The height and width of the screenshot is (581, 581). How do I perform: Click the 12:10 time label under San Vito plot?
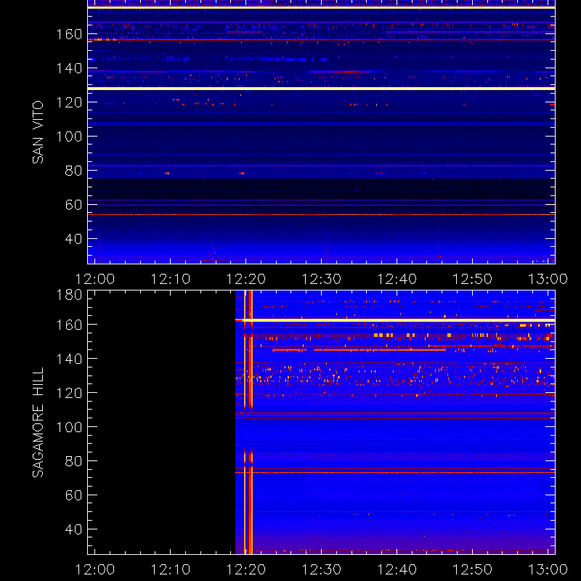tap(171, 279)
